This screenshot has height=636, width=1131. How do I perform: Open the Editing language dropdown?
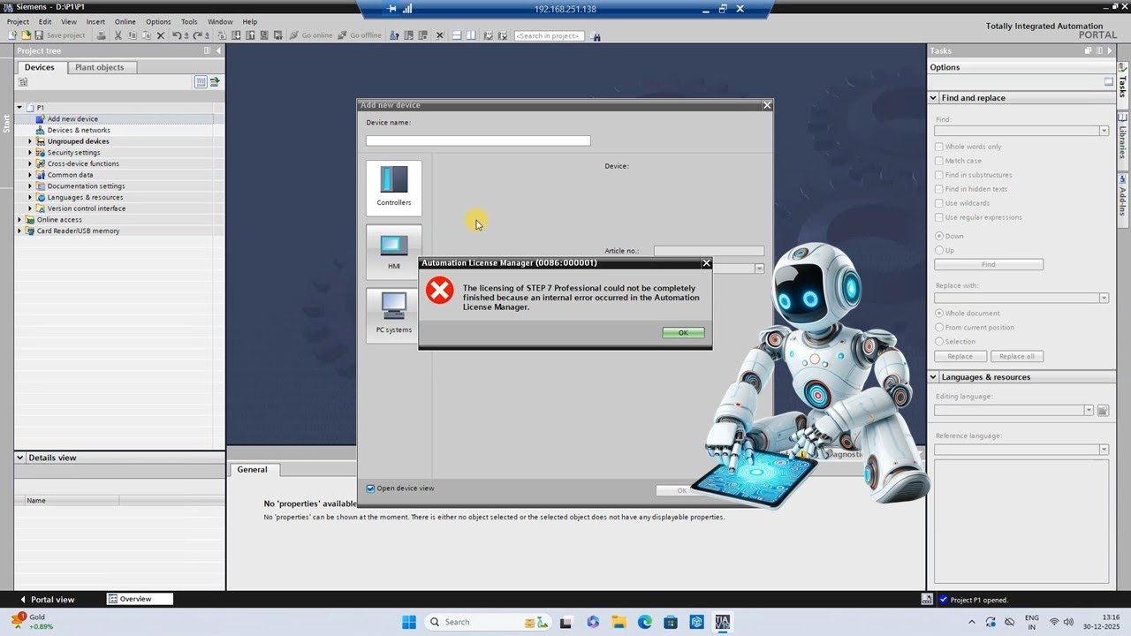[1089, 411]
